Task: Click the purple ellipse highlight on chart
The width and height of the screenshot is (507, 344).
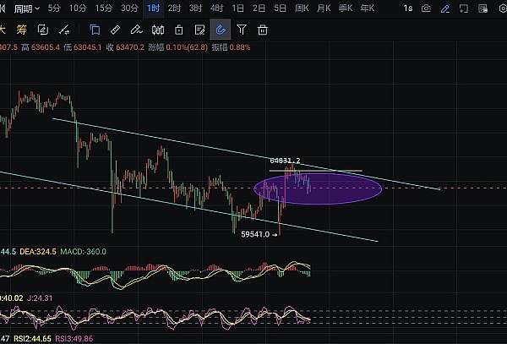Action: (318, 188)
